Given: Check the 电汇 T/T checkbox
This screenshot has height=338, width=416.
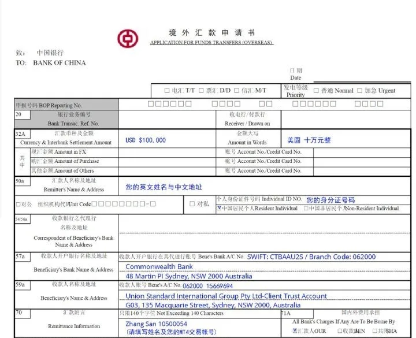Looking at the screenshot, I should (x=167, y=91).
